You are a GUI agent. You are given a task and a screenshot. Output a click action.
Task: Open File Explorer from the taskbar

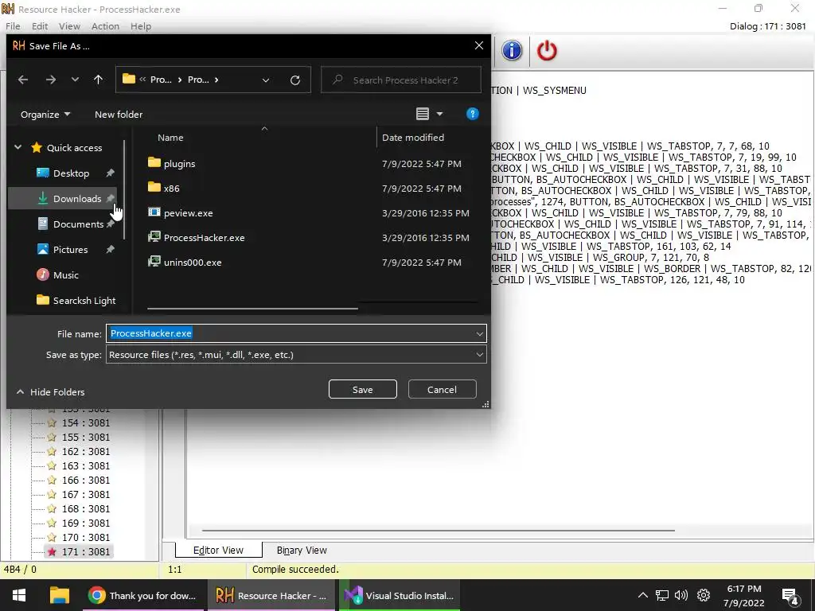click(x=59, y=595)
